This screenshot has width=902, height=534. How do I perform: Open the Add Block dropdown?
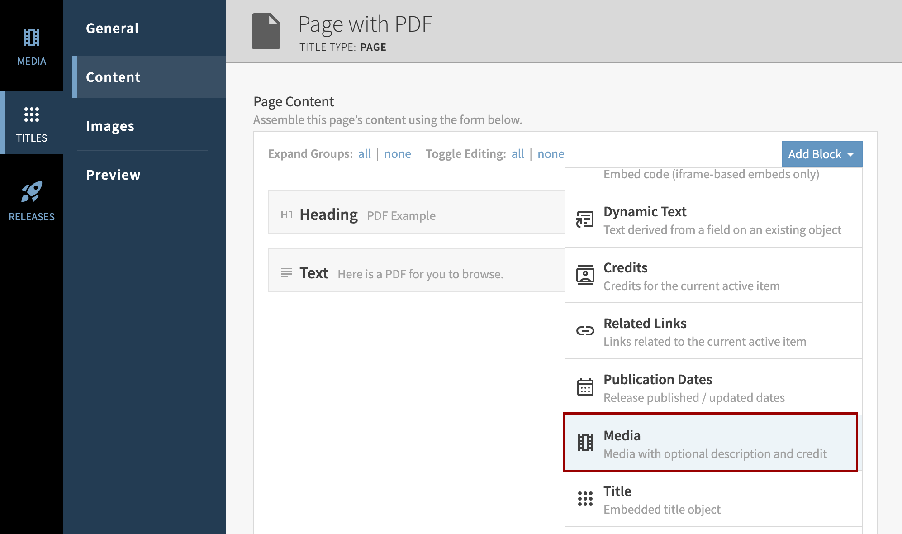822,154
